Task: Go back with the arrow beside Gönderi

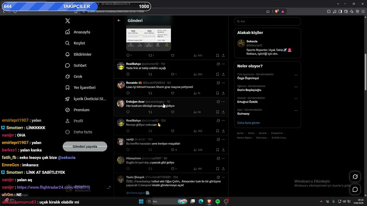Action: click(x=119, y=21)
